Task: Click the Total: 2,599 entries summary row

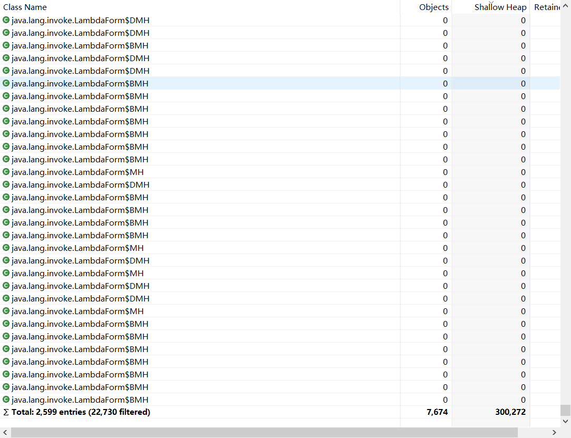Action: pos(280,412)
